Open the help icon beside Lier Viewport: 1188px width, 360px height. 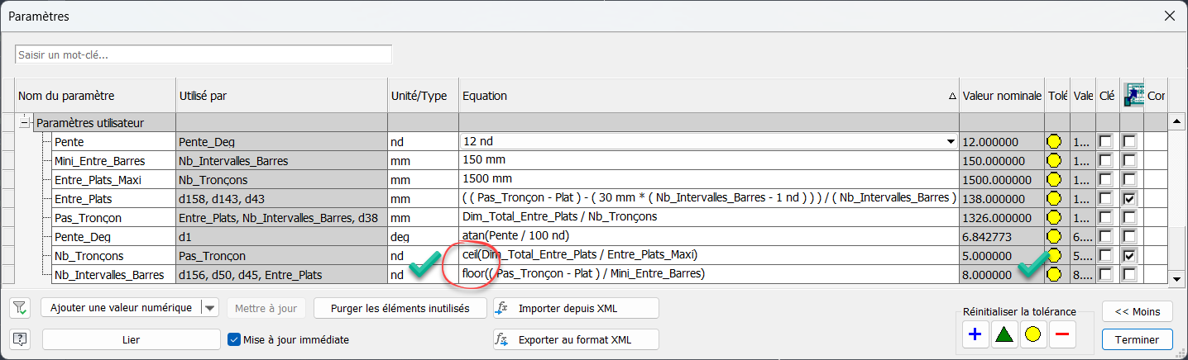[x=20, y=339]
